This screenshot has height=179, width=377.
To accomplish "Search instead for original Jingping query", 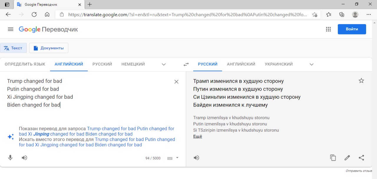I will point(97,142).
